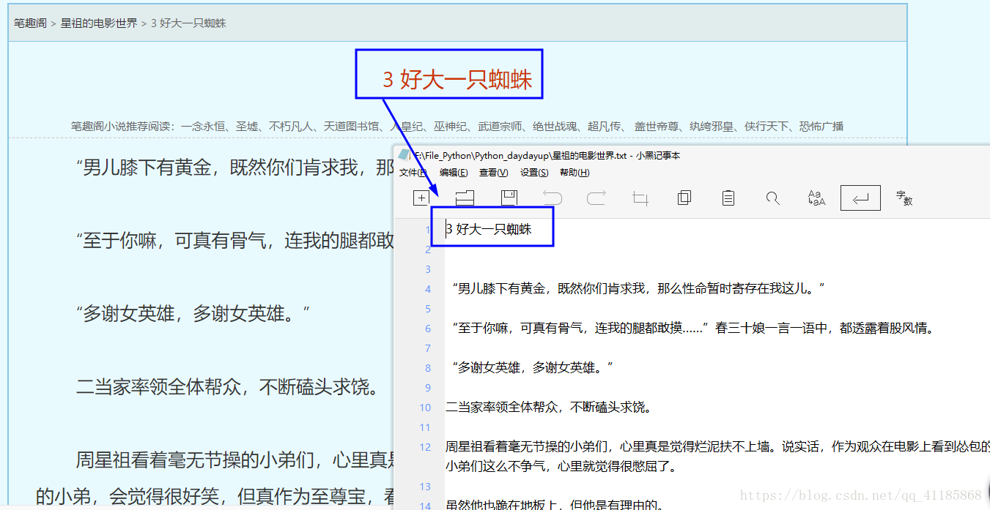Open recommended novel 恐怖广播

tap(821, 127)
